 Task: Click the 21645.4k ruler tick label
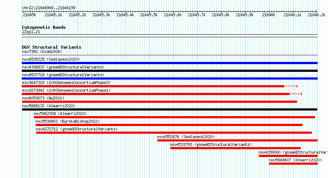[x=125, y=15]
